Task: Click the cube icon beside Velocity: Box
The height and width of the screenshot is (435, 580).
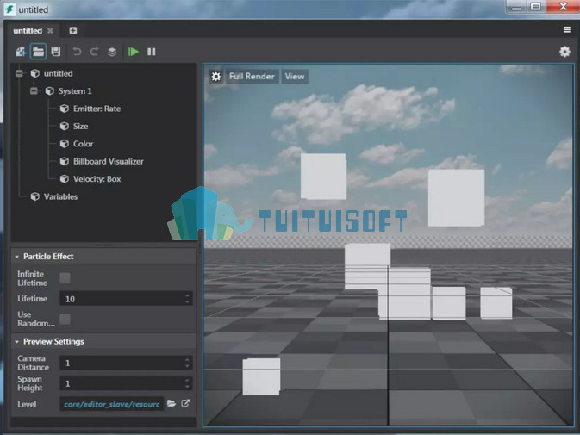Action: [x=65, y=179]
